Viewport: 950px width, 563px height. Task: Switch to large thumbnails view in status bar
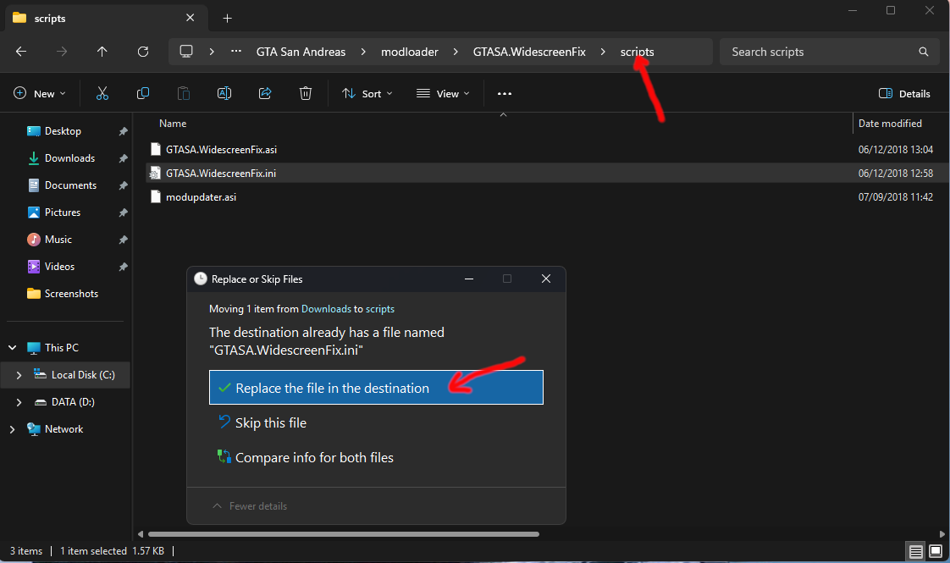[x=936, y=551]
